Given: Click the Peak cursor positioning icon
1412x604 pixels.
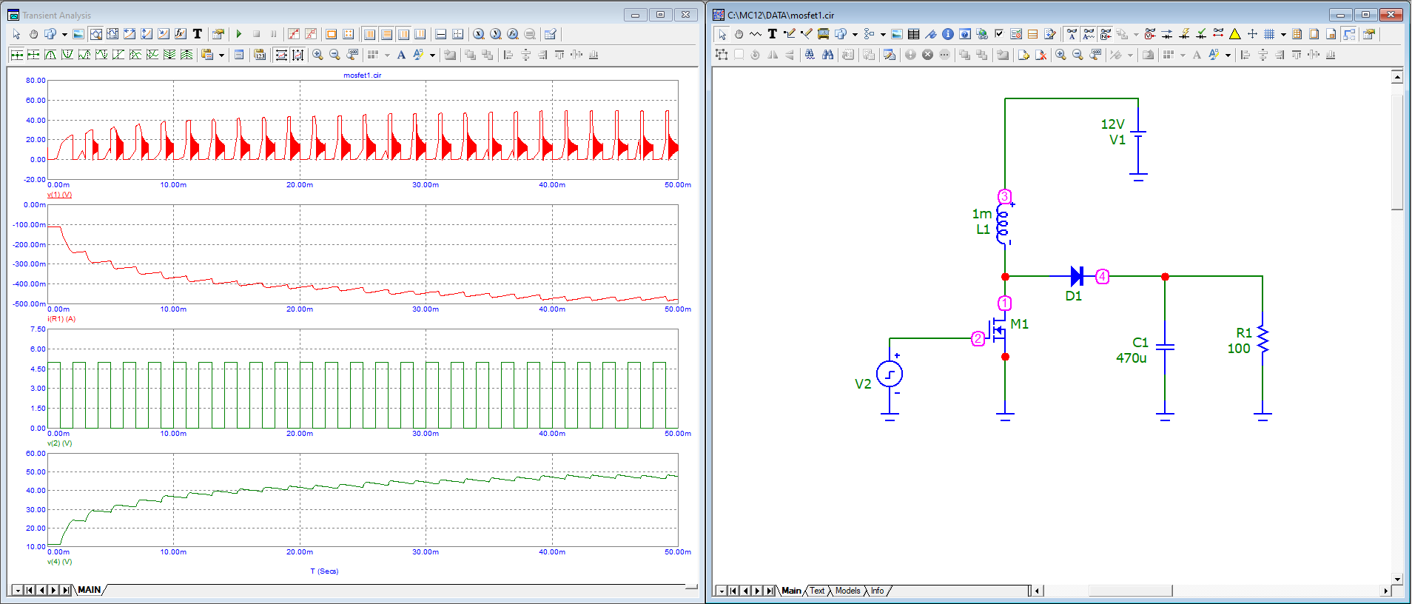Looking at the screenshot, I should coord(50,55).
